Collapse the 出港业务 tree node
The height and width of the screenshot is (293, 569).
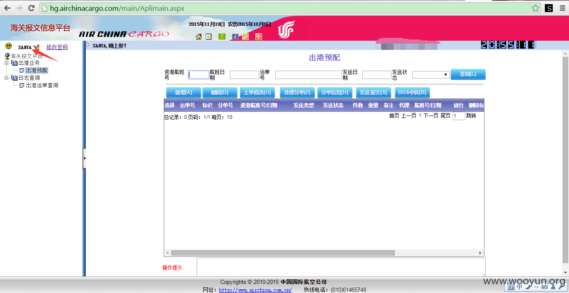pos(7,63)
